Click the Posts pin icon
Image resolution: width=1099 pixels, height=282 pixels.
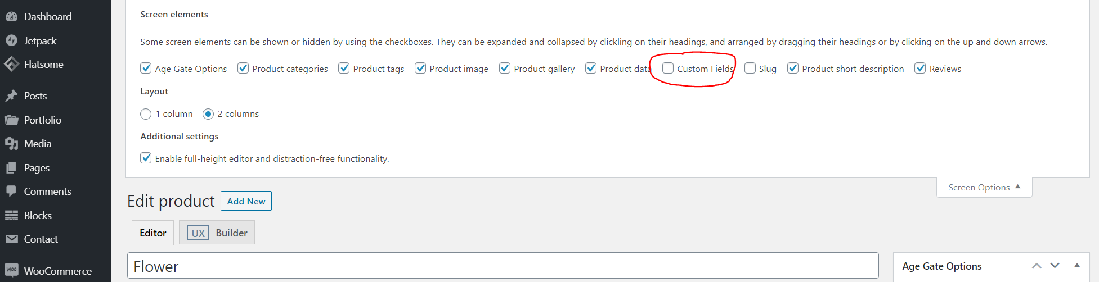pyautogui.click(x=11, y=96)
